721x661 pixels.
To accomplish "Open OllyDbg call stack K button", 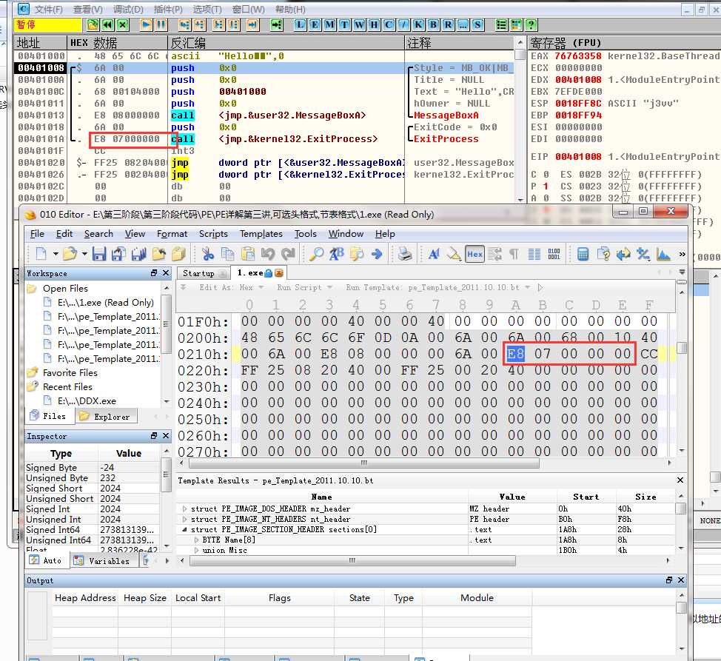I will (418, 25).
